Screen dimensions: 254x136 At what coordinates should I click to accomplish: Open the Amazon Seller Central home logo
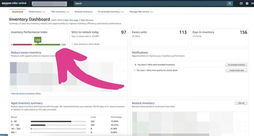14,3
